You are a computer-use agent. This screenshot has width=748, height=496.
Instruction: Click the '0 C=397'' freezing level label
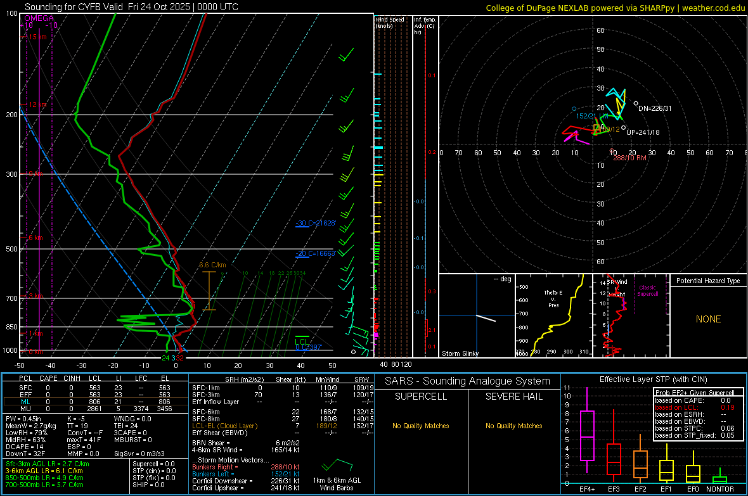[x=309, y=347]
